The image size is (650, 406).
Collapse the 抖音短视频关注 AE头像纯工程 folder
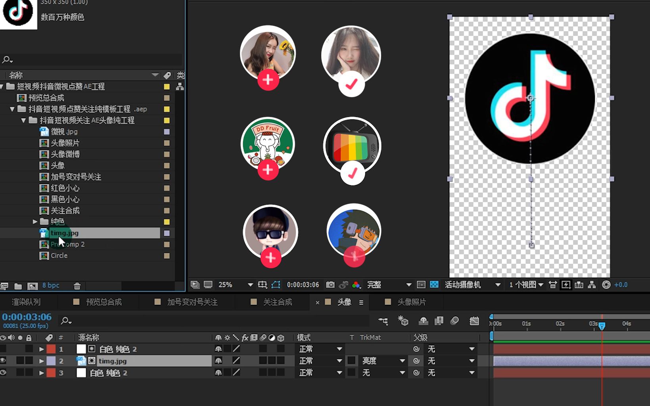(23, 120)
